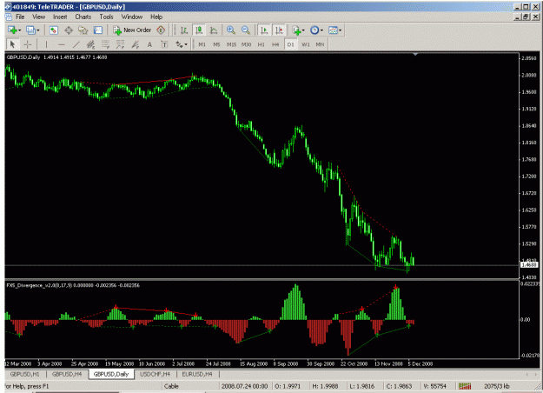Screen dimensions: 543x393
Task: Select the crosshair tool
Action: 28,44
